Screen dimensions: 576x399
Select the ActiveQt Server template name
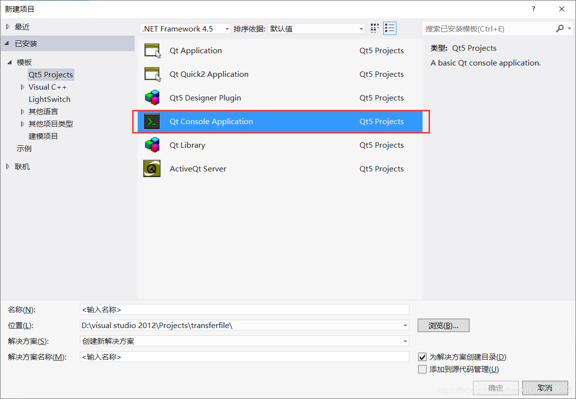(x=198, y=169)
